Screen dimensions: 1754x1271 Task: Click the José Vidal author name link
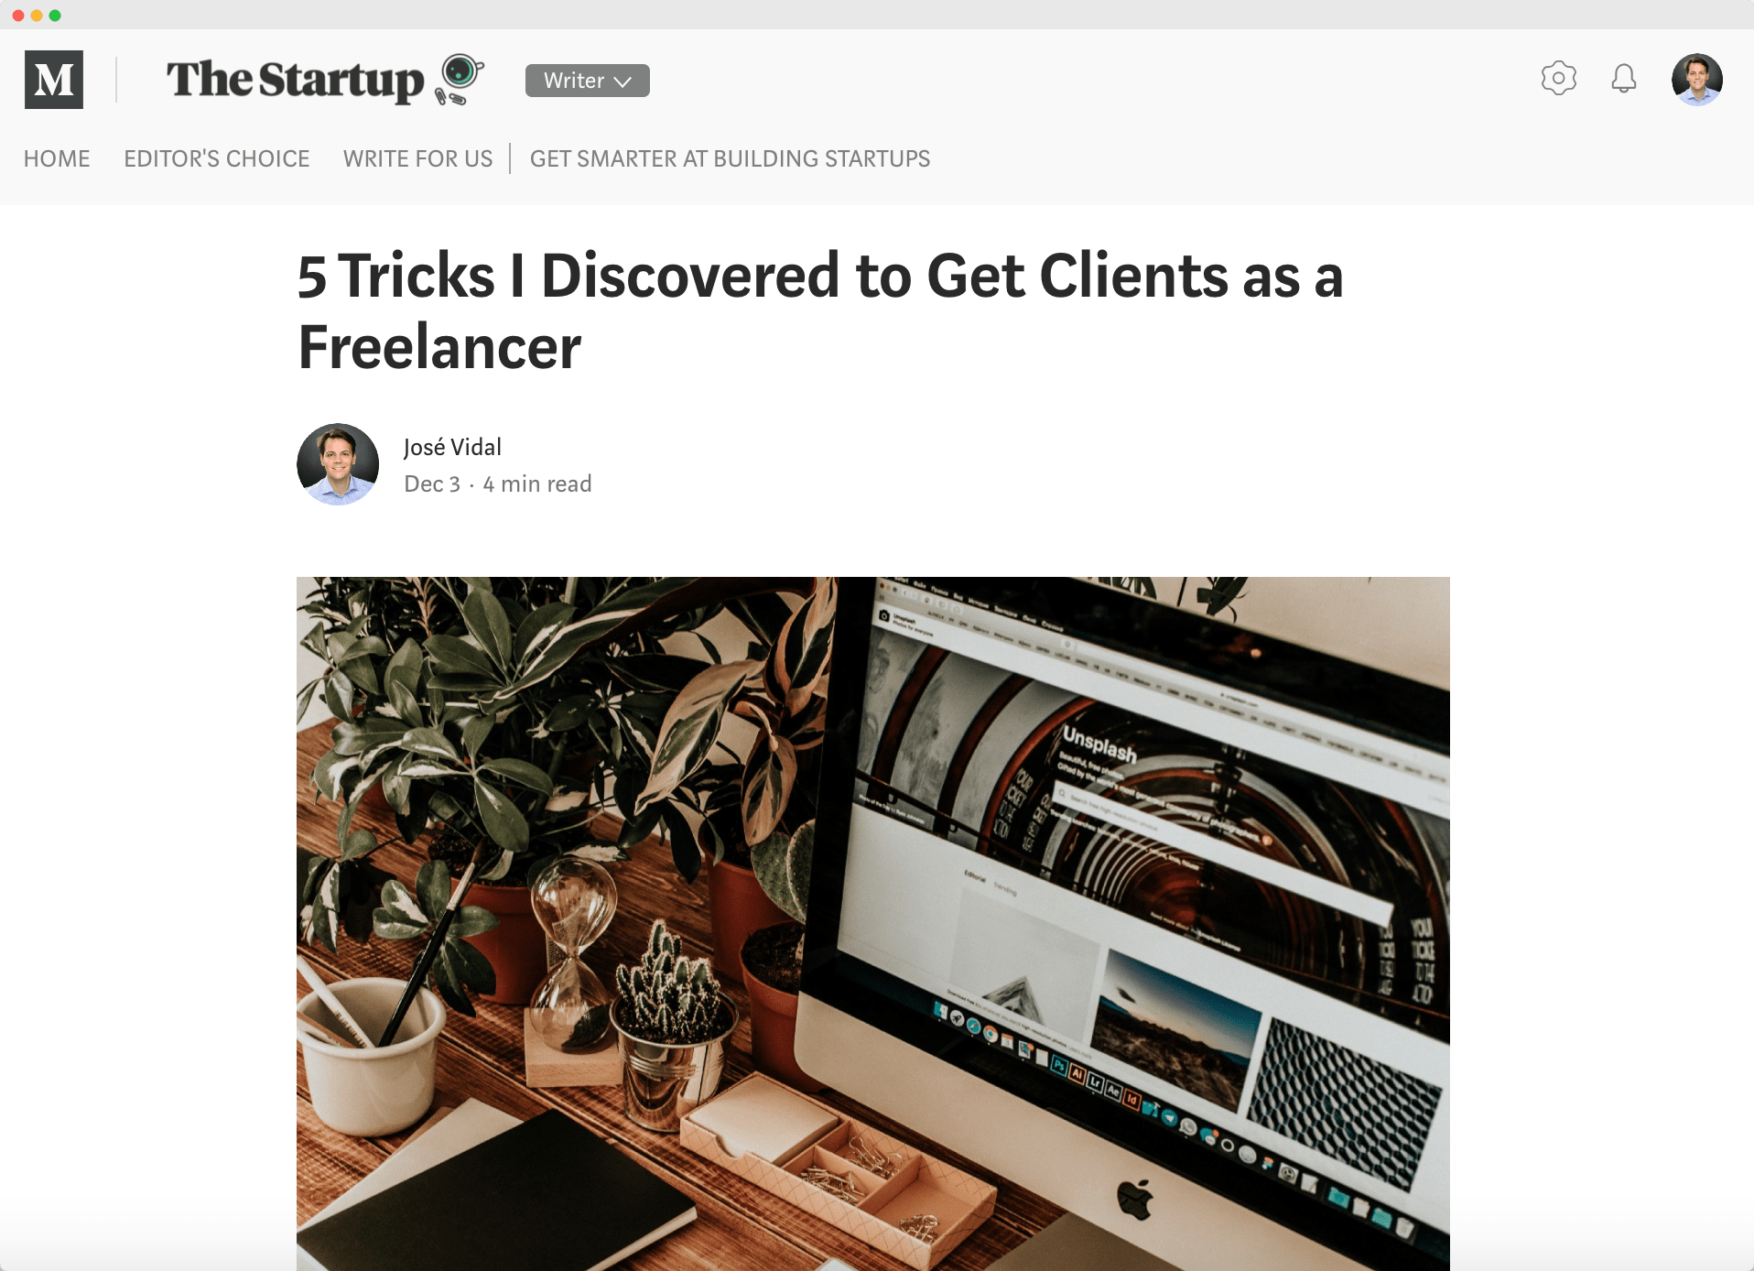point(452,447)
